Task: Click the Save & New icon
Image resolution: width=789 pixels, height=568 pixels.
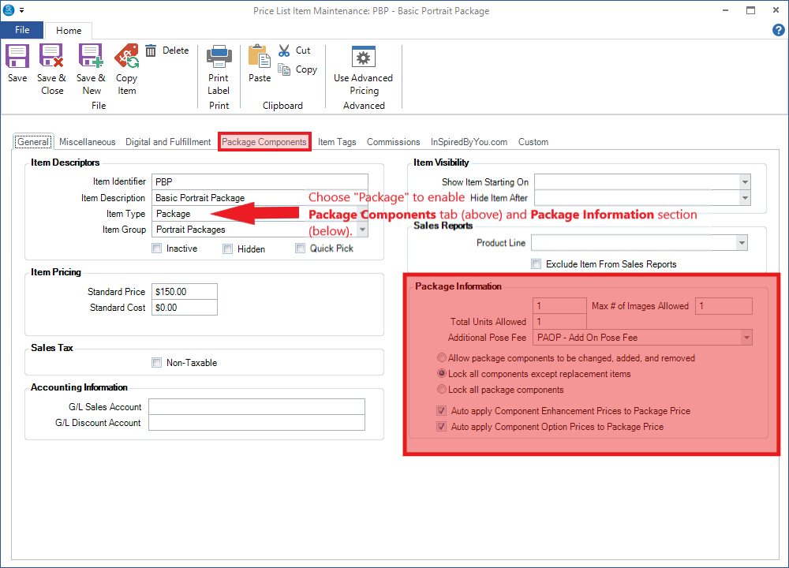Action: coord(91,58)
